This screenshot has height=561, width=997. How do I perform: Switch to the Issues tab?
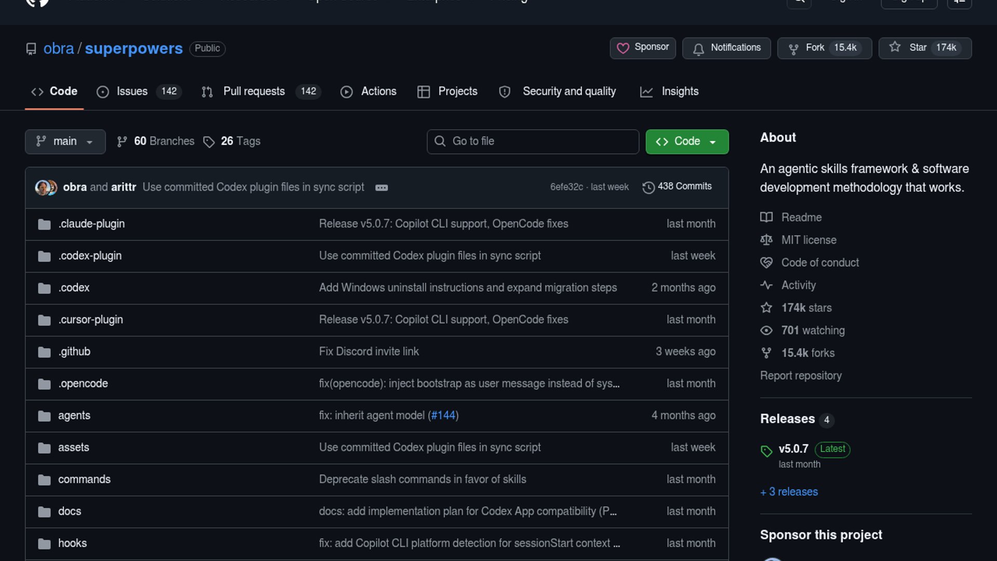(x=132, y=91)
